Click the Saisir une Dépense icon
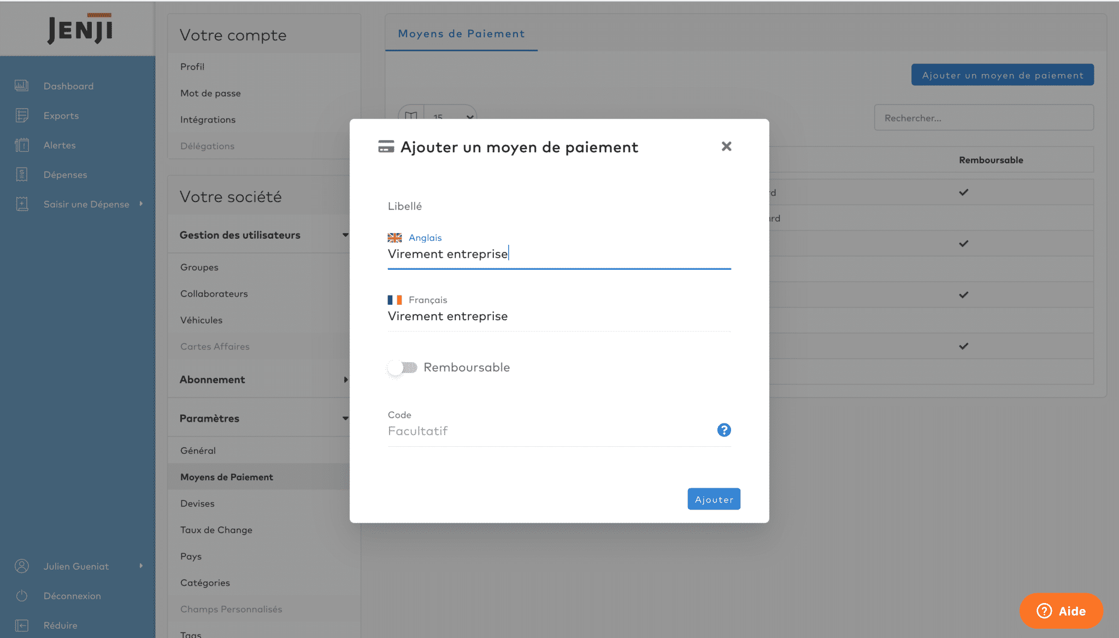The image size is (1119, 638). pos(22,204)
